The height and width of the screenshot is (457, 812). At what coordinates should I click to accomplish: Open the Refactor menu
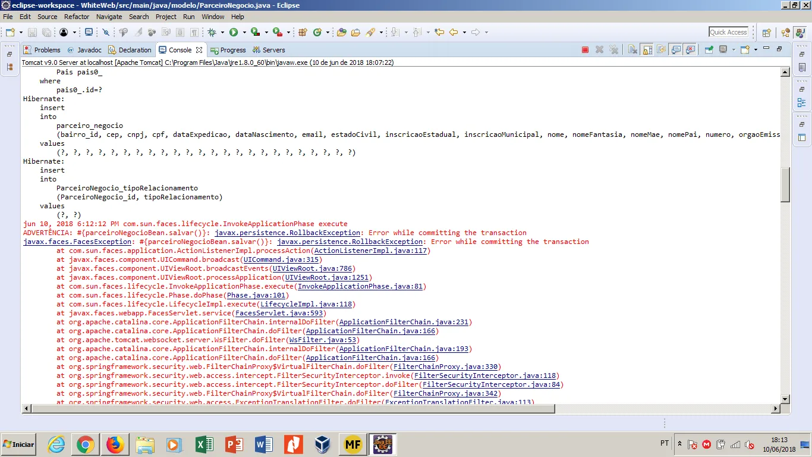77,17
